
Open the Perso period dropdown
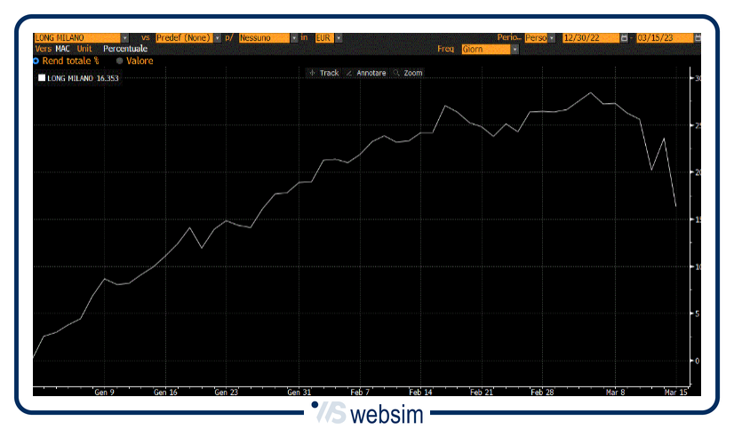551,38
